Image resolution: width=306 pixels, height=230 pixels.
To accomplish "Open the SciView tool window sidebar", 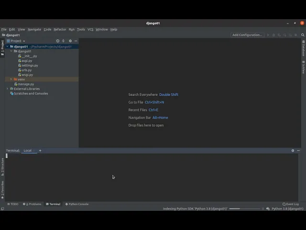I will click(x=304, y=67).
